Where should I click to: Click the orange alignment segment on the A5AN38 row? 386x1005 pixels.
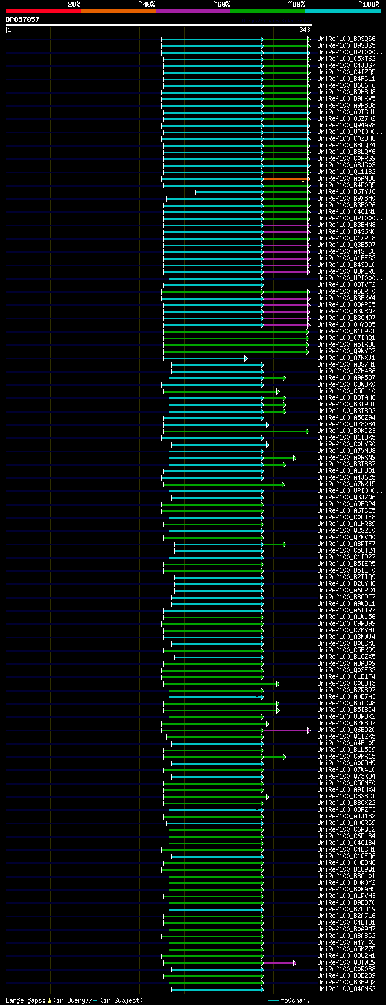click(285, 179)
